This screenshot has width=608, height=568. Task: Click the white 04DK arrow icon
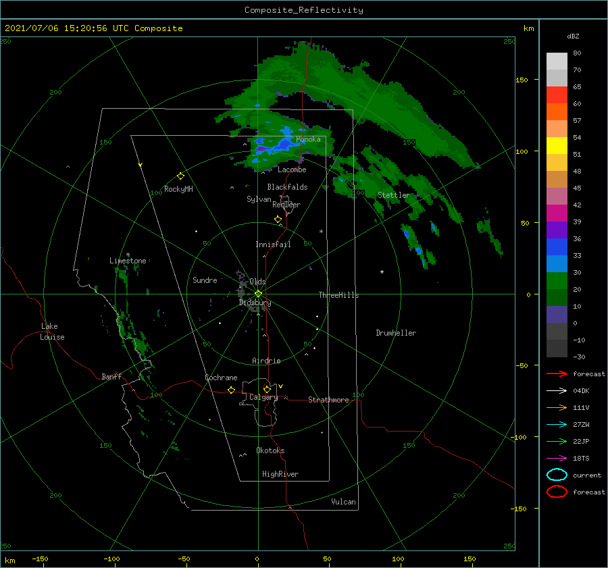pos(557,390)
